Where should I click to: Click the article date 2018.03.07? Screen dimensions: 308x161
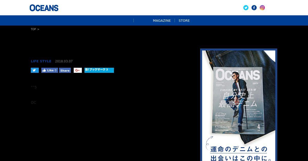click(64, 61)
